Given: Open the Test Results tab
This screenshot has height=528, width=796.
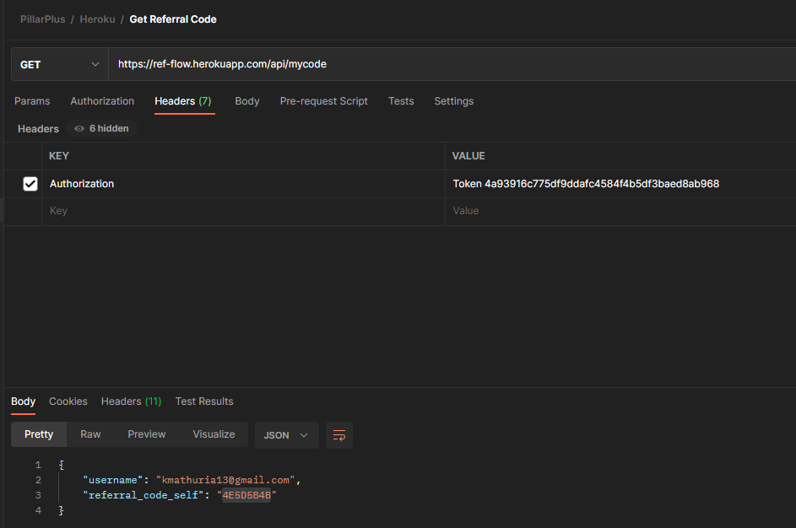Looking at the screenshot, I should (x=204, y=401).
